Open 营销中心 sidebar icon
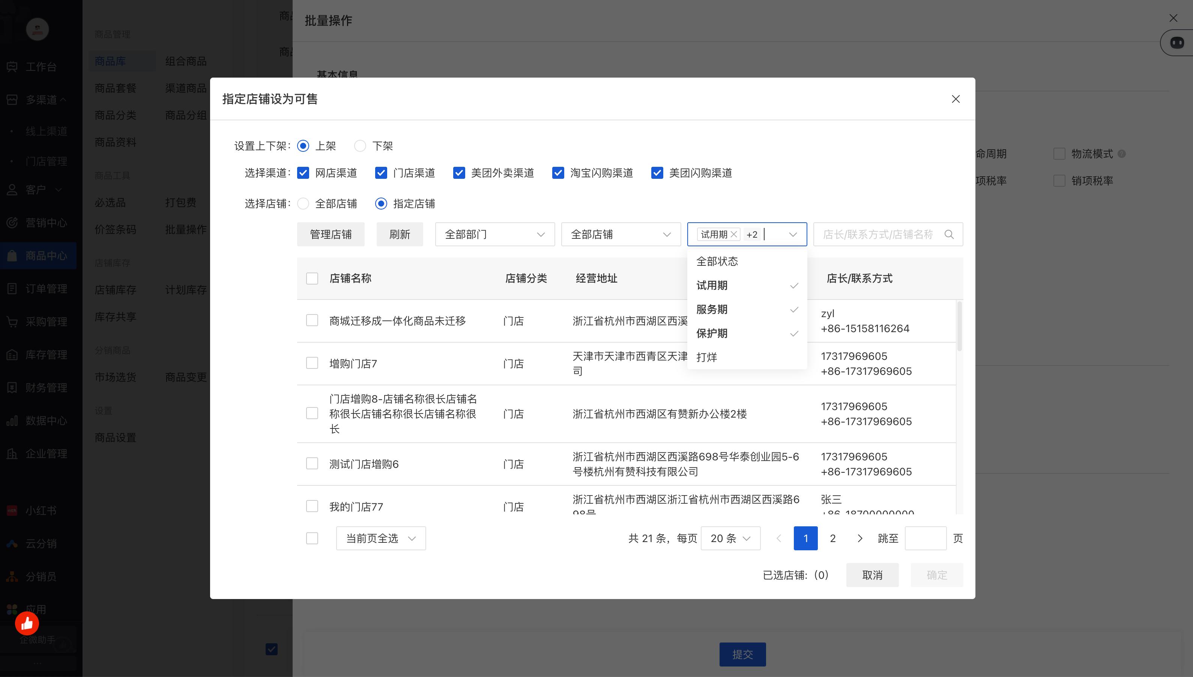This screenshot has width=1193, height=677. coord(12,223)
